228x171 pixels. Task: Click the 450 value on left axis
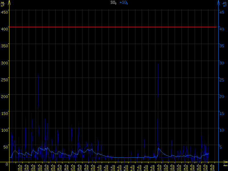pos(5,12)
